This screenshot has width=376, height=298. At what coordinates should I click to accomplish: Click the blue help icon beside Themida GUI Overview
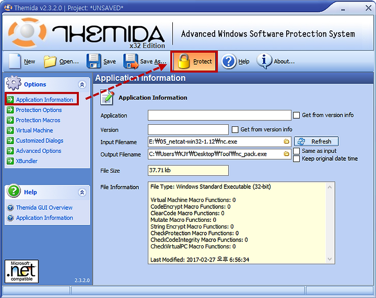10,207
